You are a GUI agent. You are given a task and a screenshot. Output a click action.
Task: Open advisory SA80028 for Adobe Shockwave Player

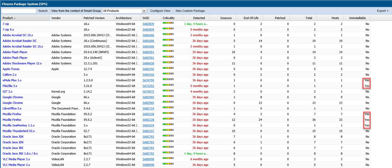point(148,63)
